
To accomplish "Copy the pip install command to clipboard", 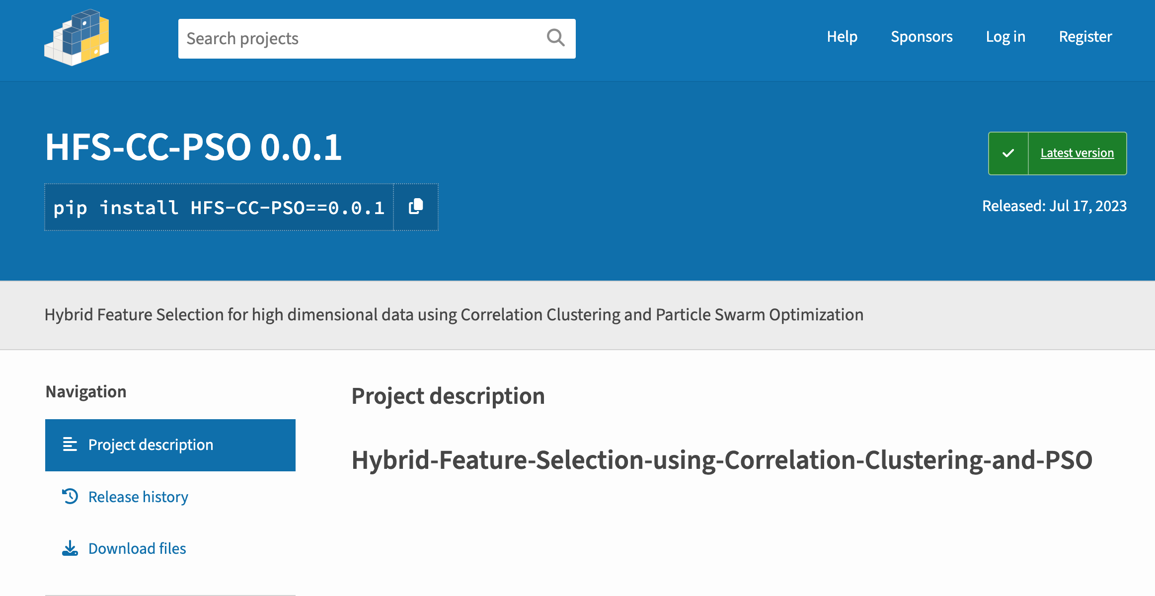I will [x=416, y=207].
